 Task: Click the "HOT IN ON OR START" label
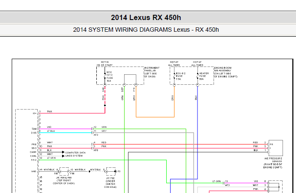(105, 63)
